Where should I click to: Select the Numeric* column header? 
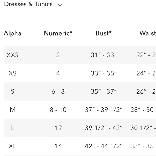(58, 33)
